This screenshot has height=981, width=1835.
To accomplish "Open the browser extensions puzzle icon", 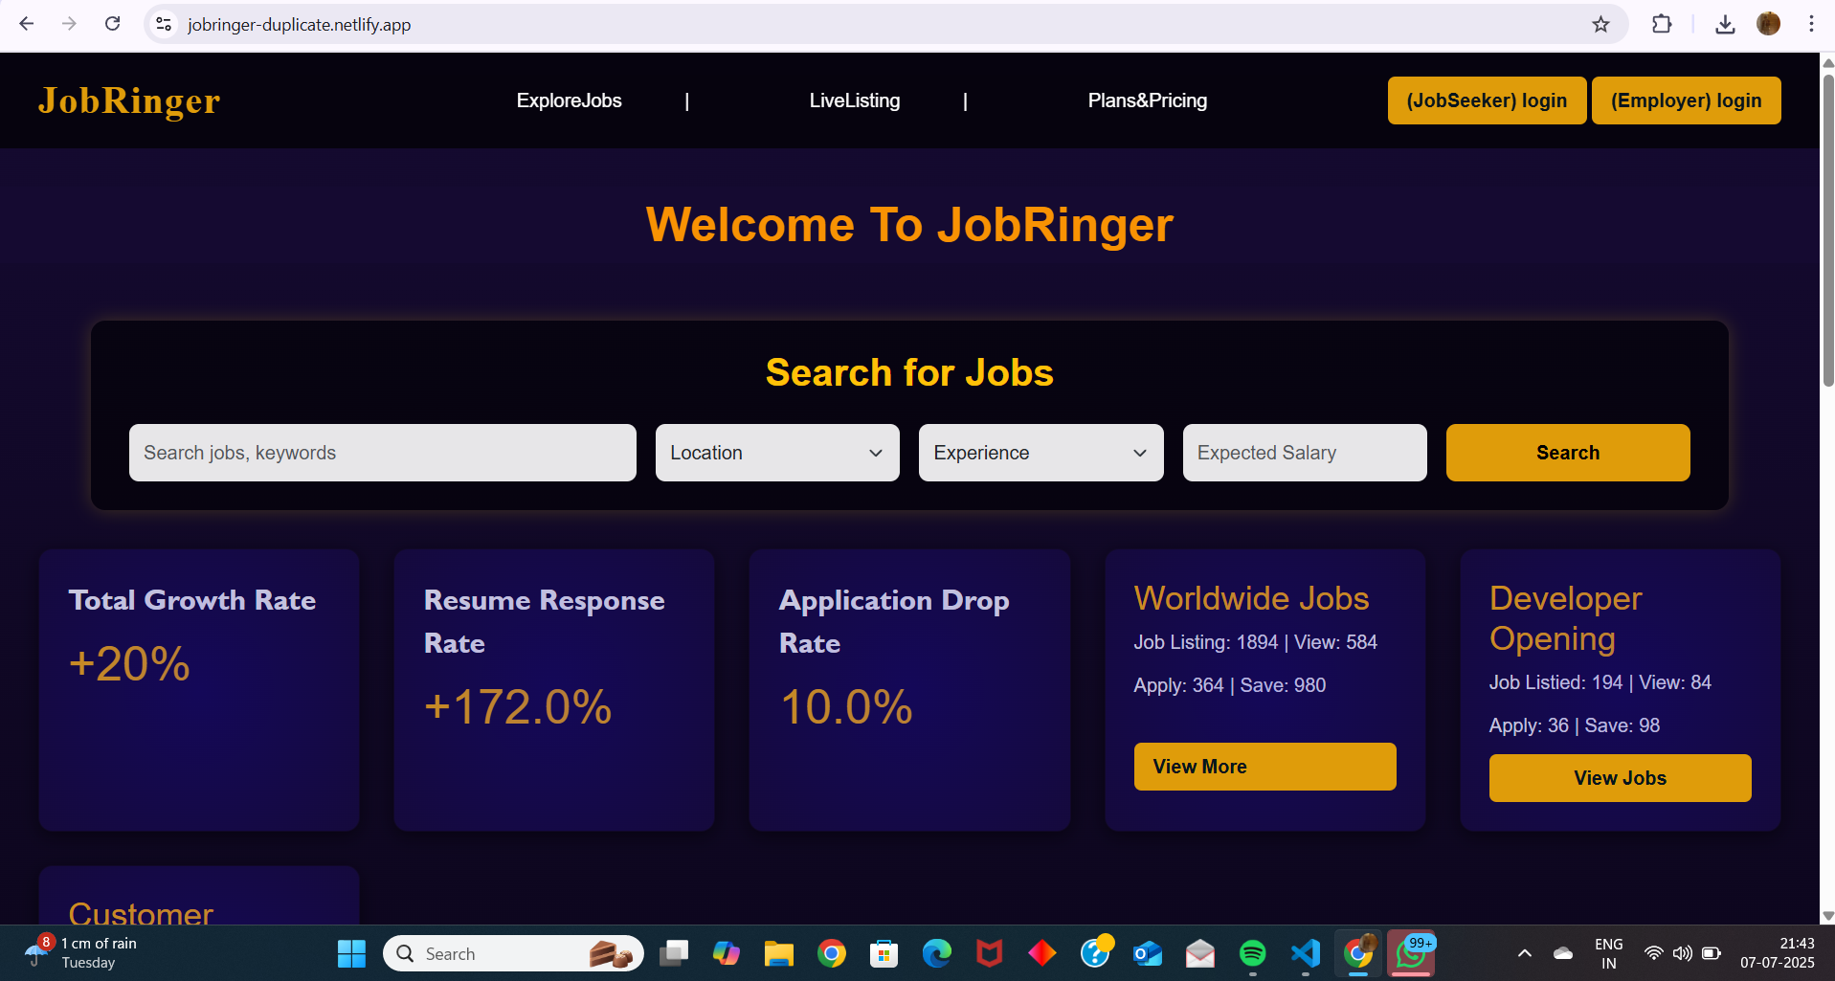I will pos(1662,24).
